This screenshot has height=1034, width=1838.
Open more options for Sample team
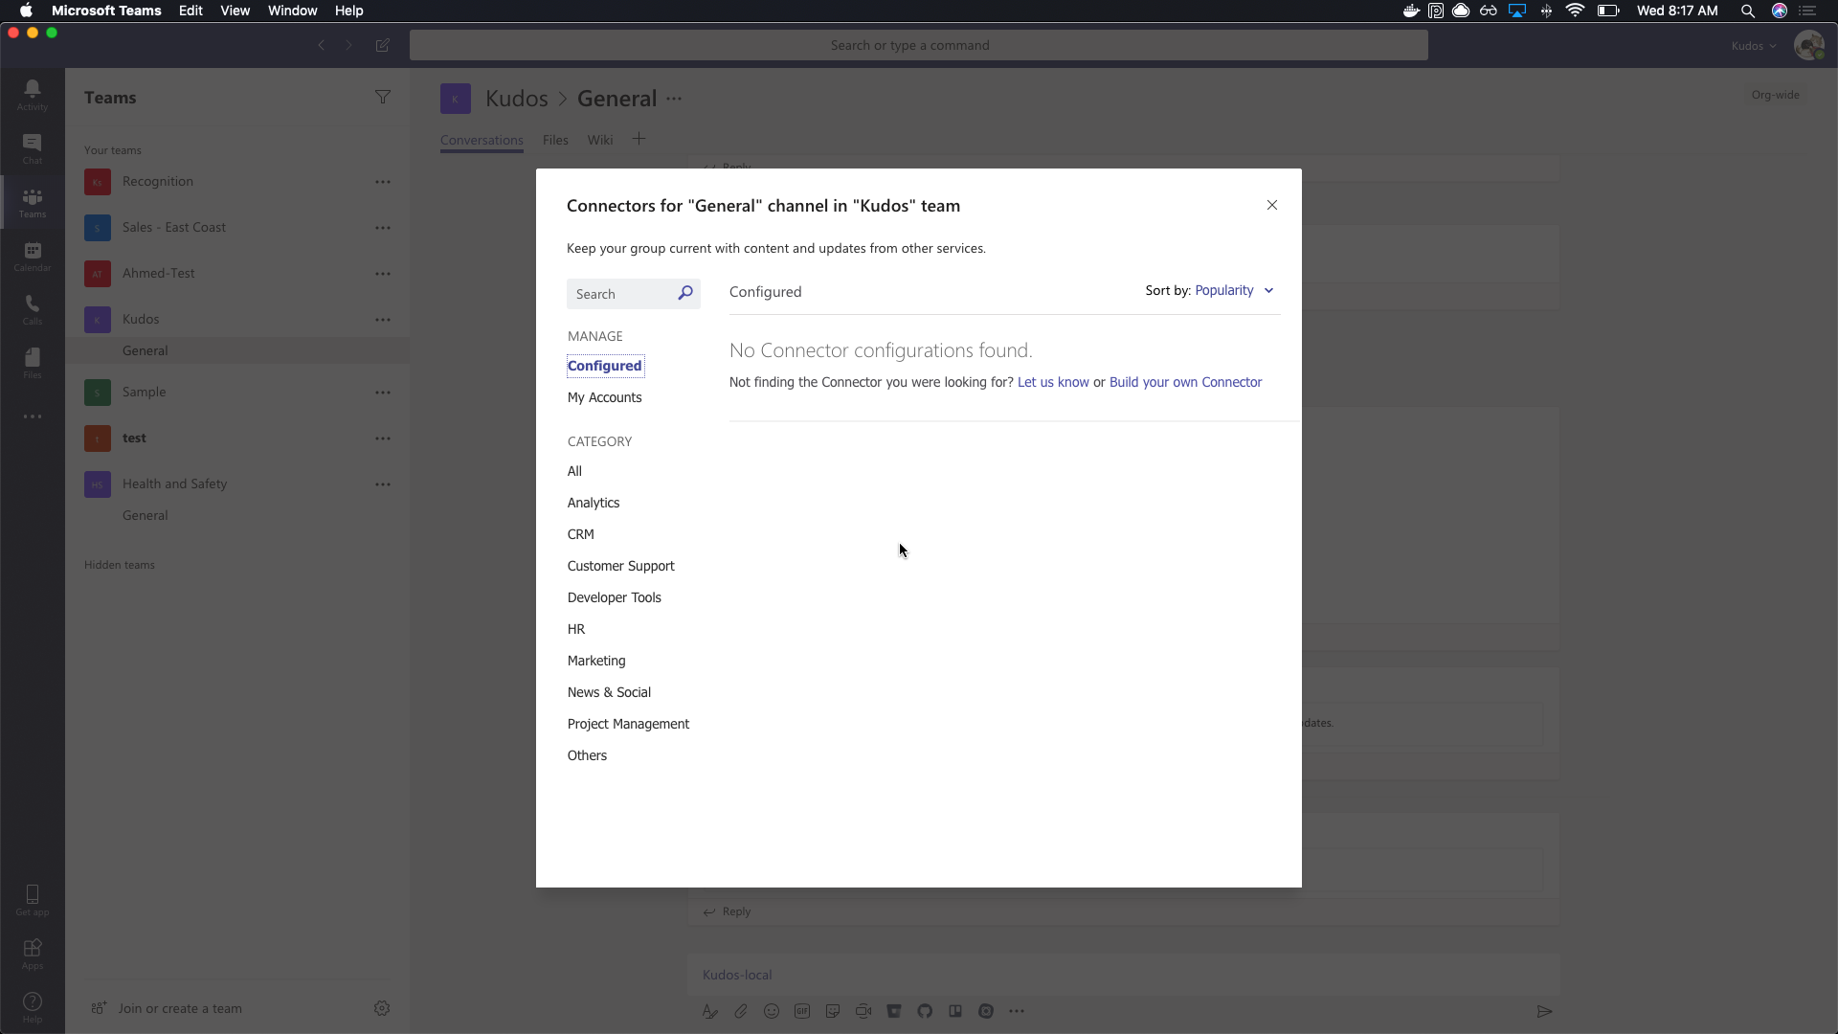tap(383, 392)
